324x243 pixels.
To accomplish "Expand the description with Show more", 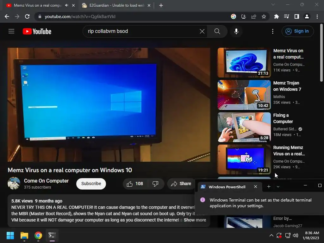I will tap(195, 220).
